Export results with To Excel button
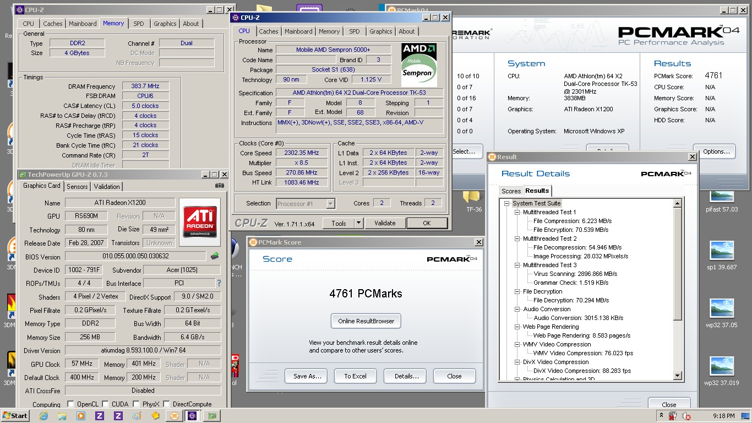This screenshot has height=423, width=752. [355, 376]
